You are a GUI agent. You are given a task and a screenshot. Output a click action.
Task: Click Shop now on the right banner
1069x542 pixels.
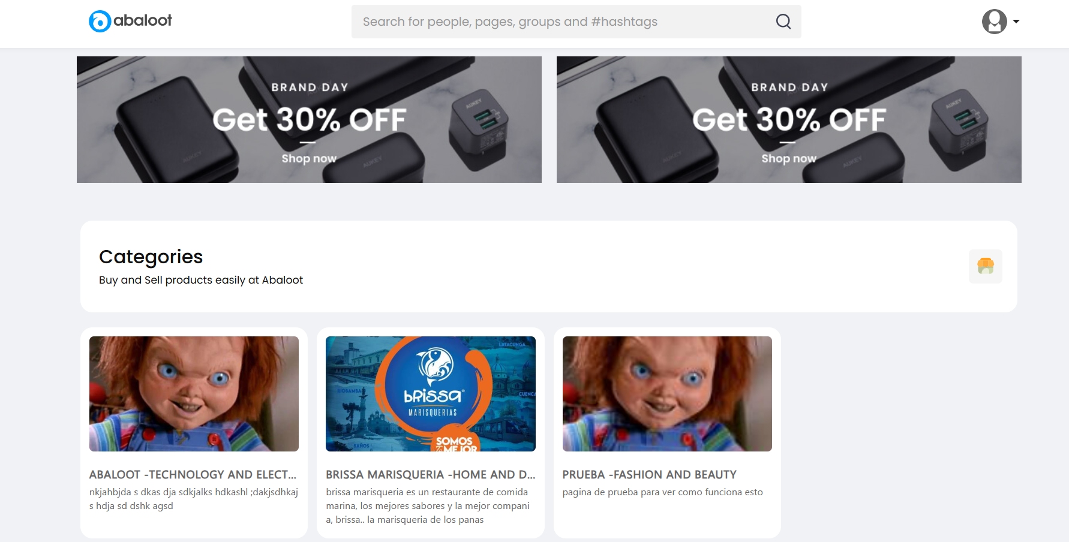tap(789, 158)
